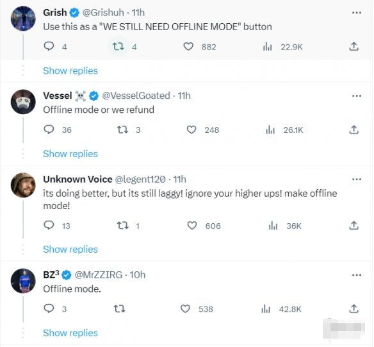Viewport: 374px width, 347px height.
Task: Show replies under BZ³'s tweet
Action: (x=70, y=333)
